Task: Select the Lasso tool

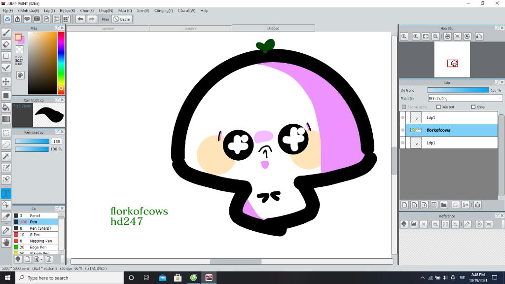Action: click(x=6, y=144)
